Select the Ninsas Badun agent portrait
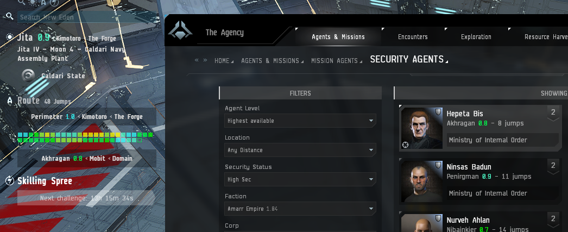568x232 pixels. click(421, 181)
